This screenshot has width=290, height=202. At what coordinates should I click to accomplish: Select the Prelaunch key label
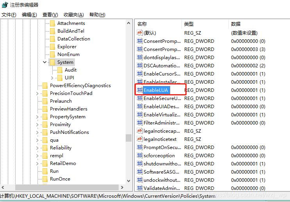point(61,101)
